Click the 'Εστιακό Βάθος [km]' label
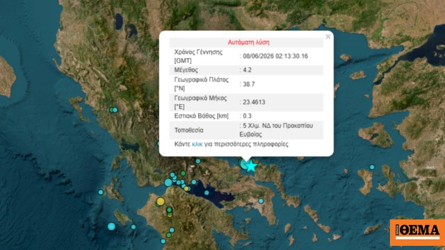The height and width of the screenshot is (250, 445). click(x=201, y=116)
